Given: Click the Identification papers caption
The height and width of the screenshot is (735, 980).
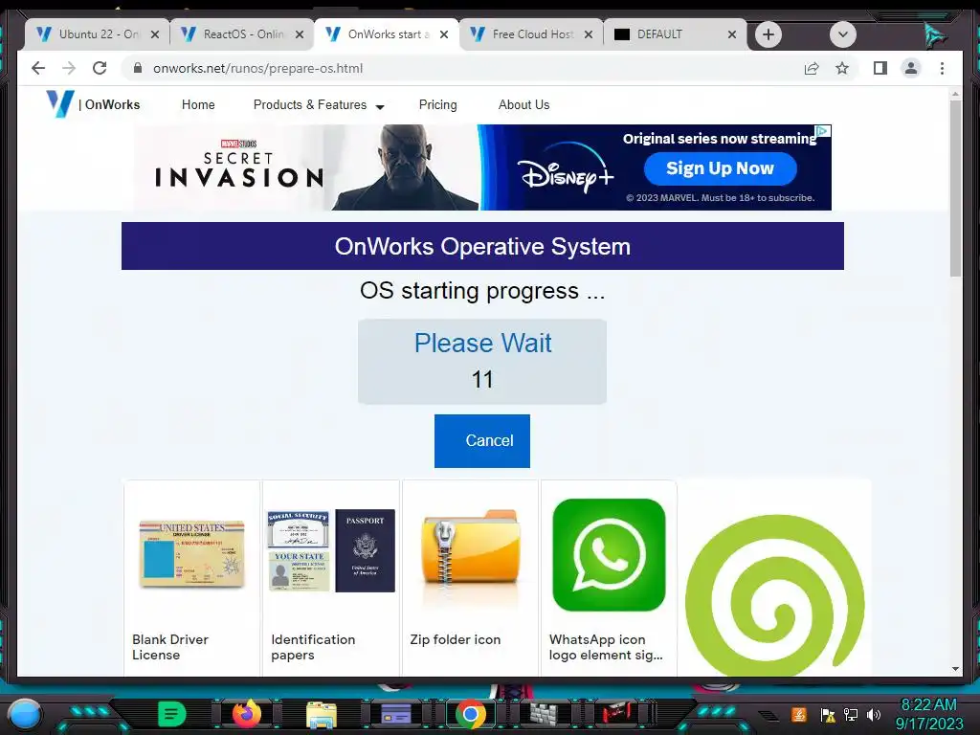Looking at the screenshot, I should click(x=313, y=647).
